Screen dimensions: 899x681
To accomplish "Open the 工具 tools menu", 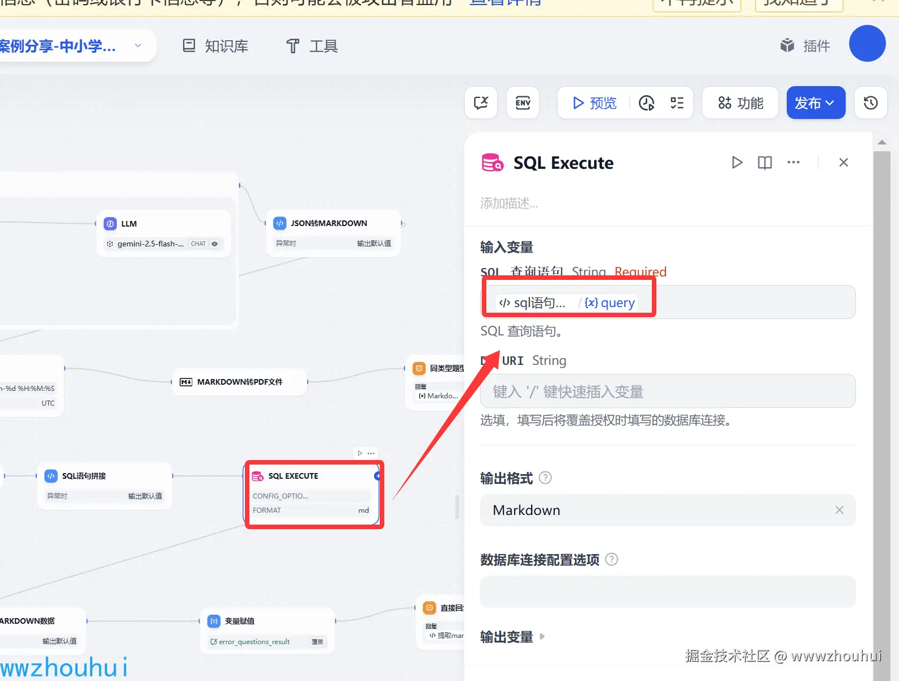I will coord(312,46).
